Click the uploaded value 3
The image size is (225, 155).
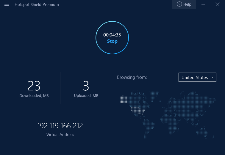click(x=86, y=86)
